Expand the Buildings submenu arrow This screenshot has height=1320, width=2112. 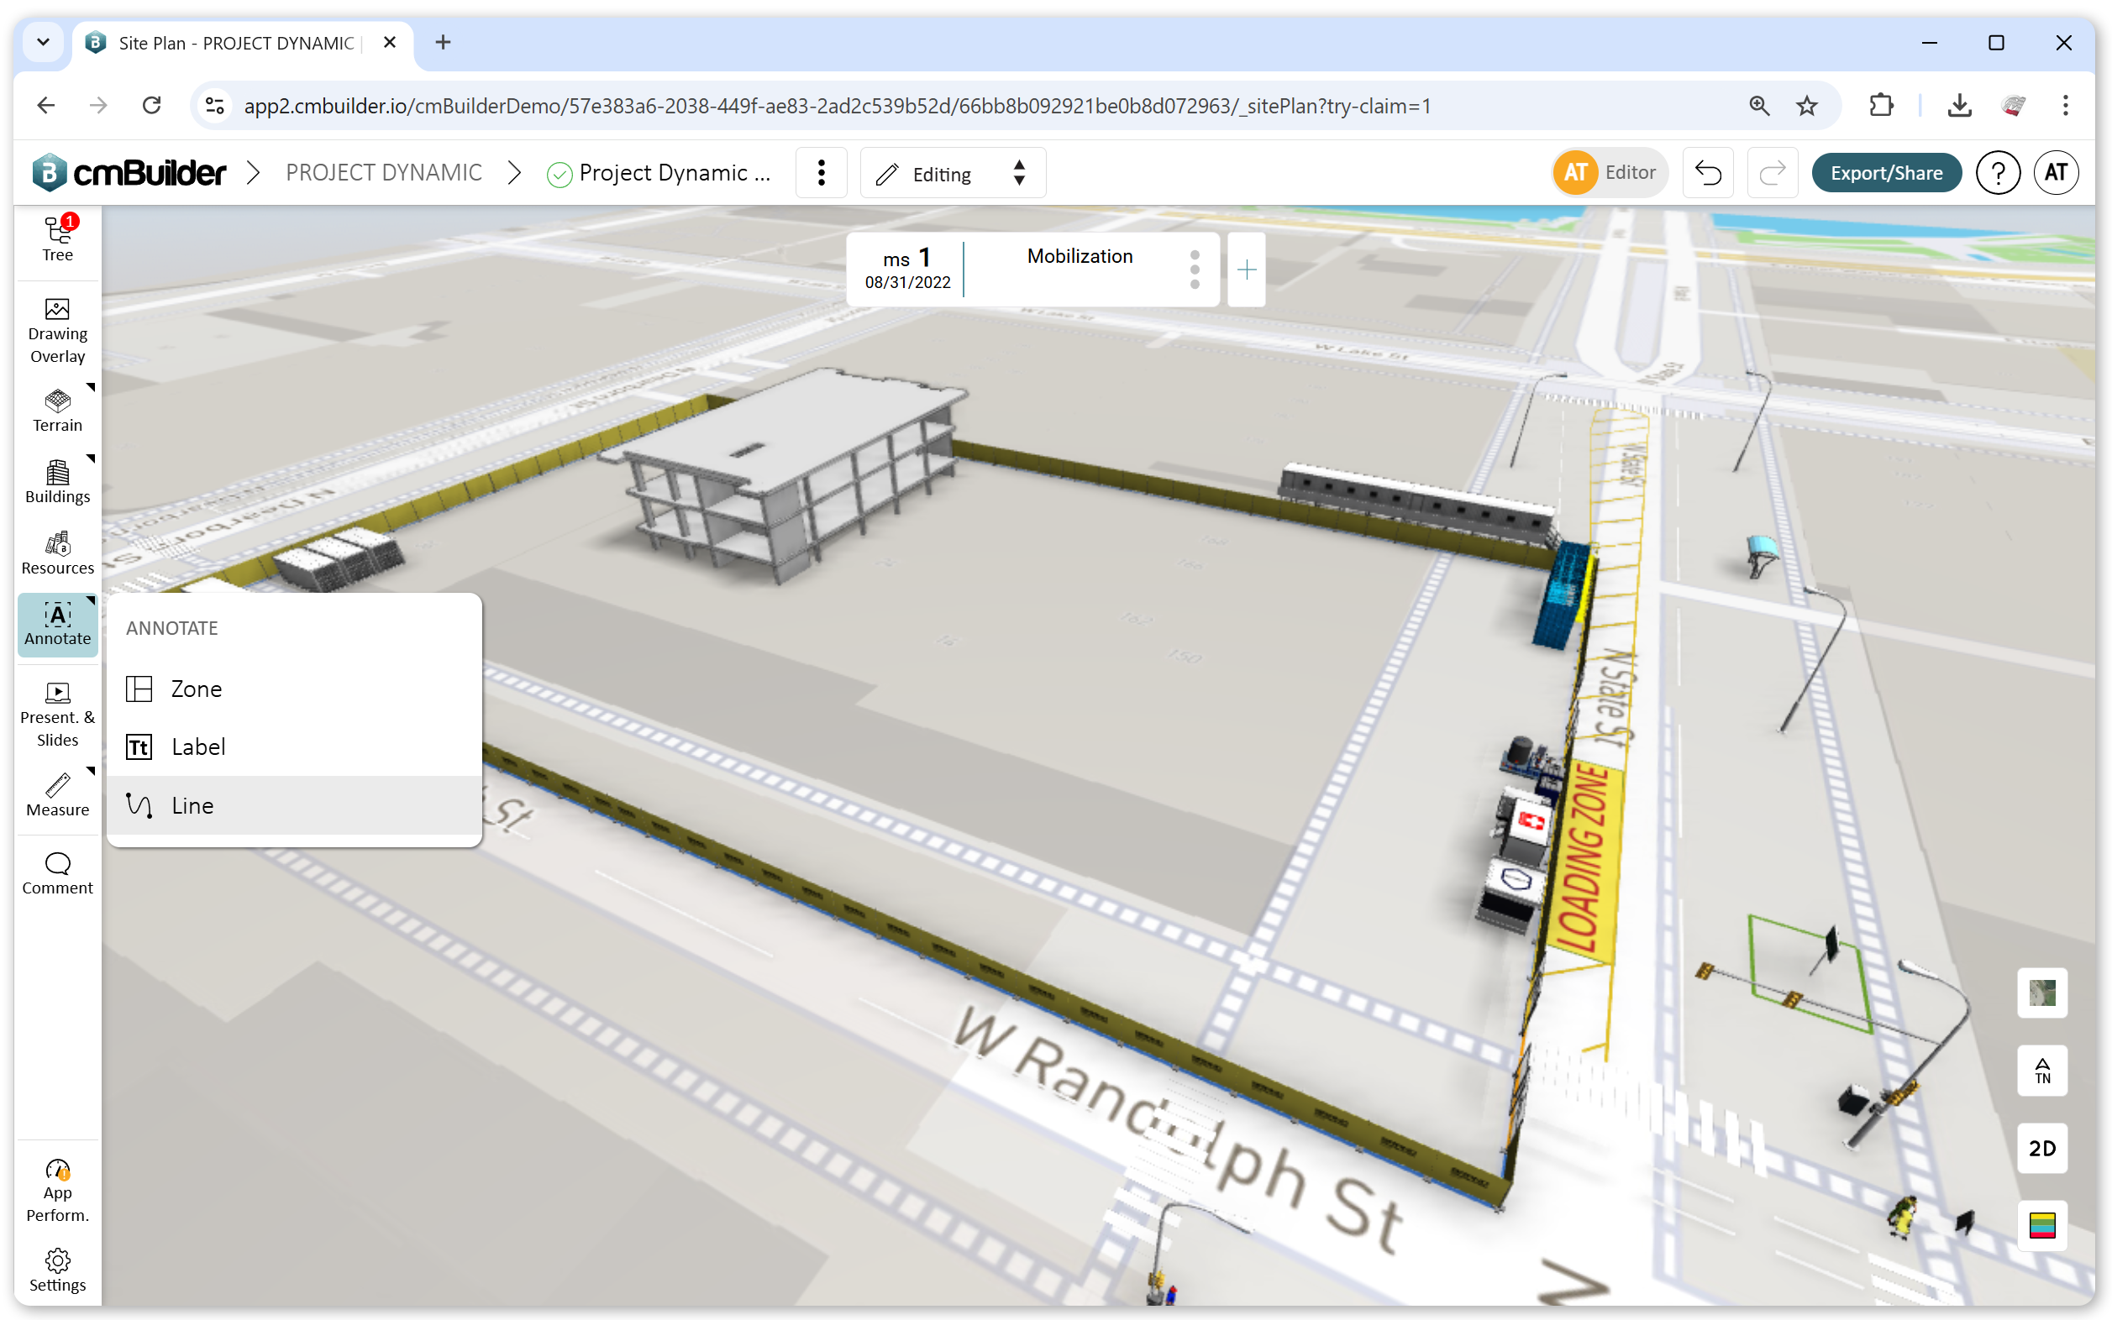point(90,458)
